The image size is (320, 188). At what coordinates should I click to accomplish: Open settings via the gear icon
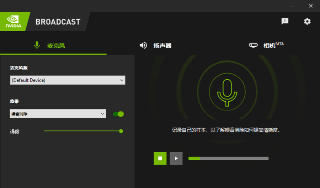pos(307,21)
